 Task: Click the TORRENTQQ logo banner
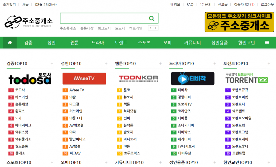tap(247, 78)
